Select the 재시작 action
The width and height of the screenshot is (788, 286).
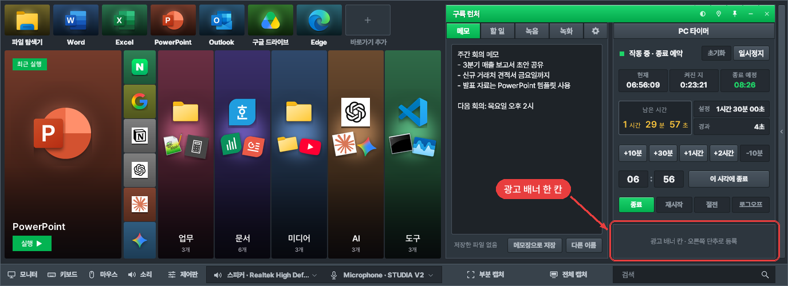click(675, 205)
